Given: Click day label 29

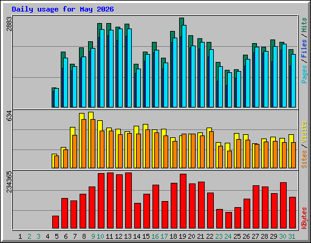Looking at the screenshot, I should click(273, 236).
